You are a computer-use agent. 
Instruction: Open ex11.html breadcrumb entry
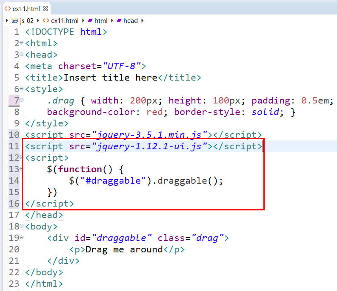(65, 20)
